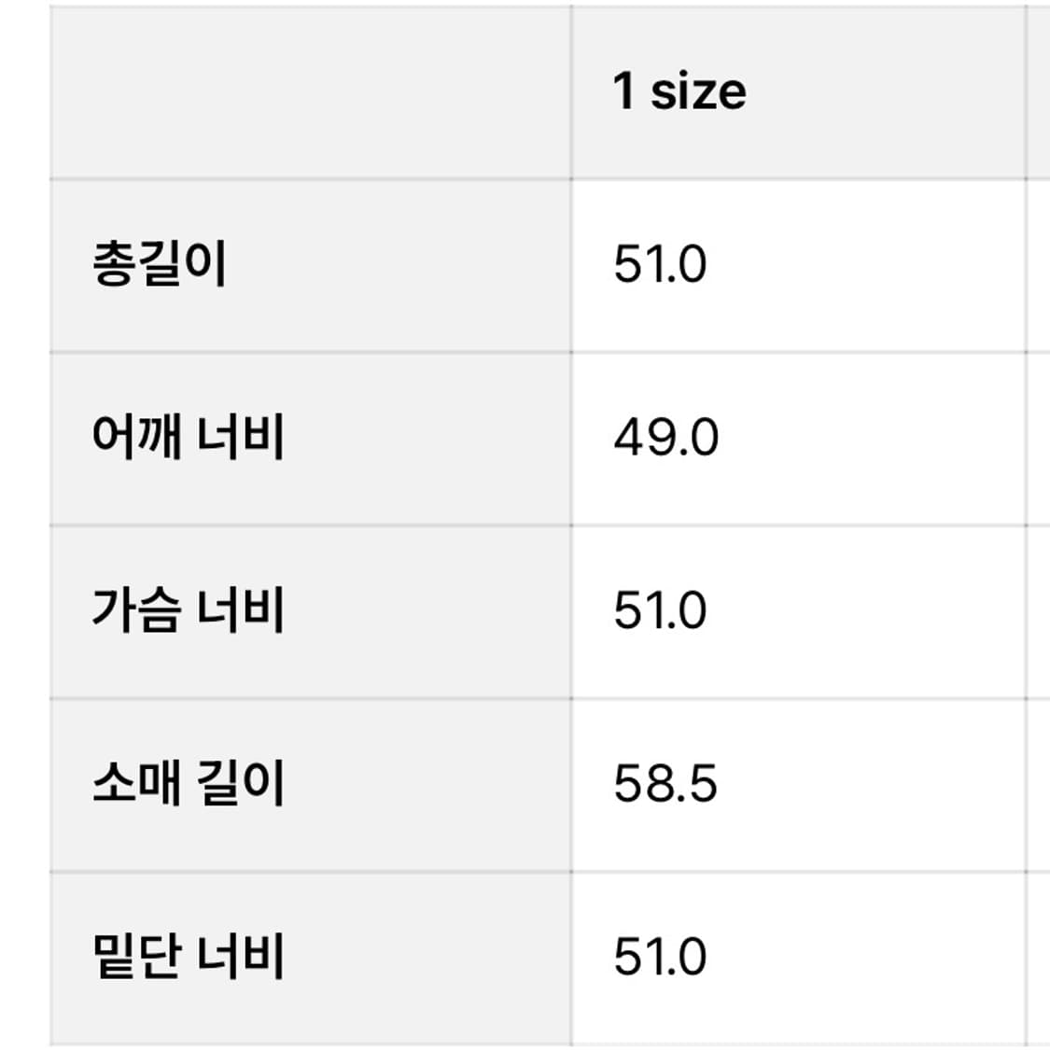The image size is (1050, 1050).
Task: Click the 58.5 value for 소매 길이
Action: click(x=665, y=783)
